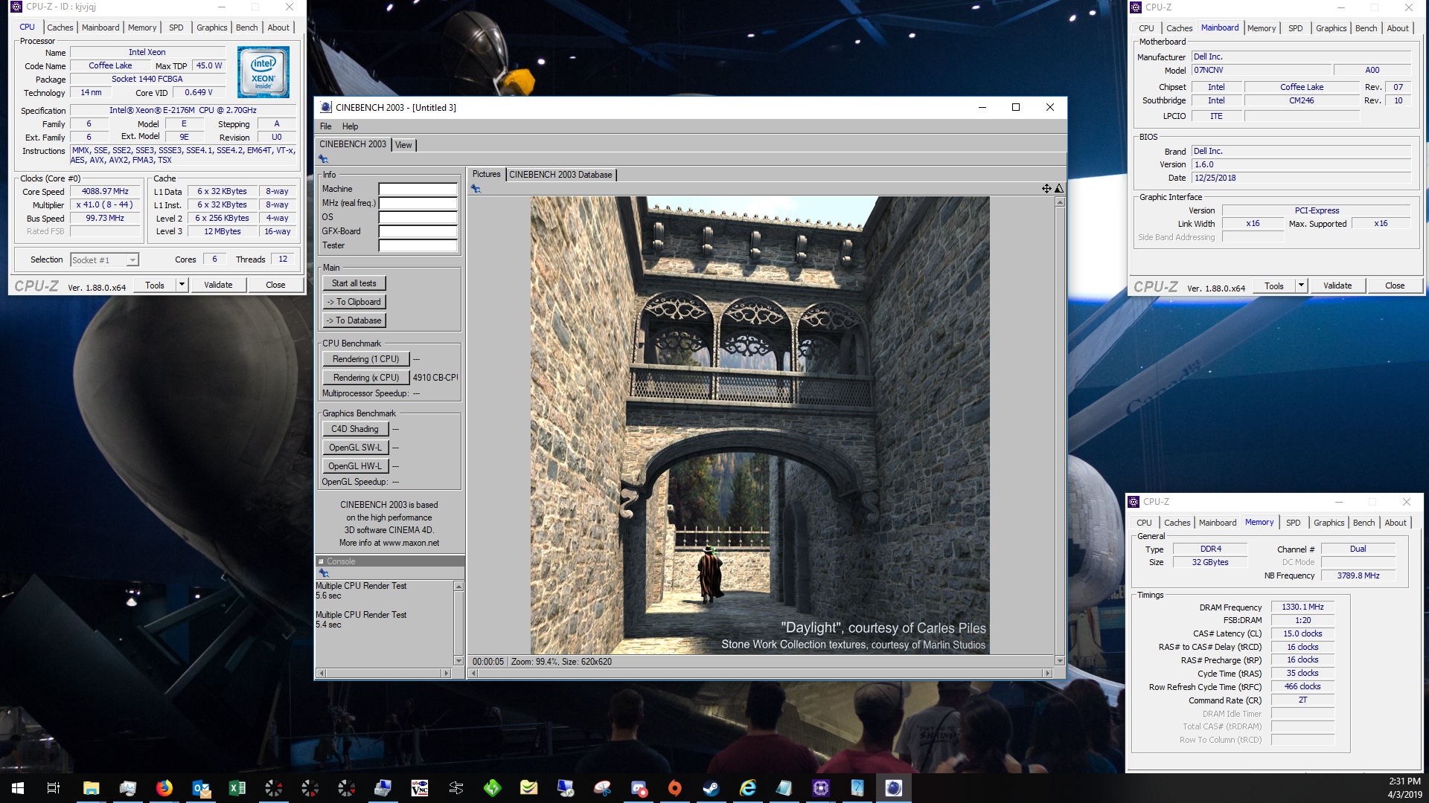Run Rendering (1 CPU) benchmark

click(365, 359)
